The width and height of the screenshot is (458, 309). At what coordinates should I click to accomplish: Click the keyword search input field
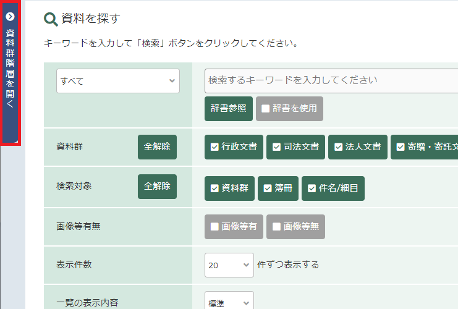[x=331, y=80]
